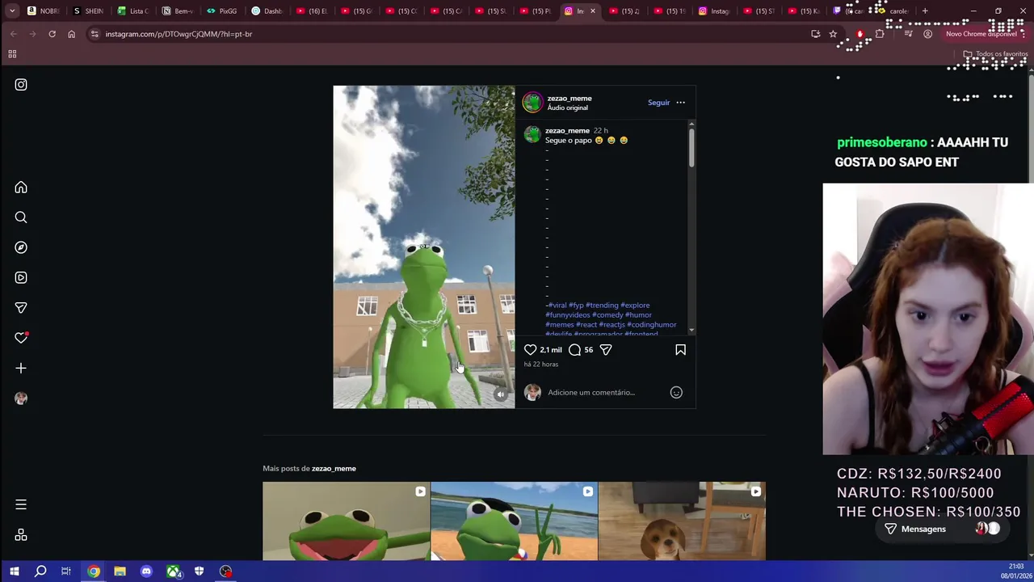Open Instagram home via logo icon
The height and width of the screenshot is (582, 1034).
21,85
